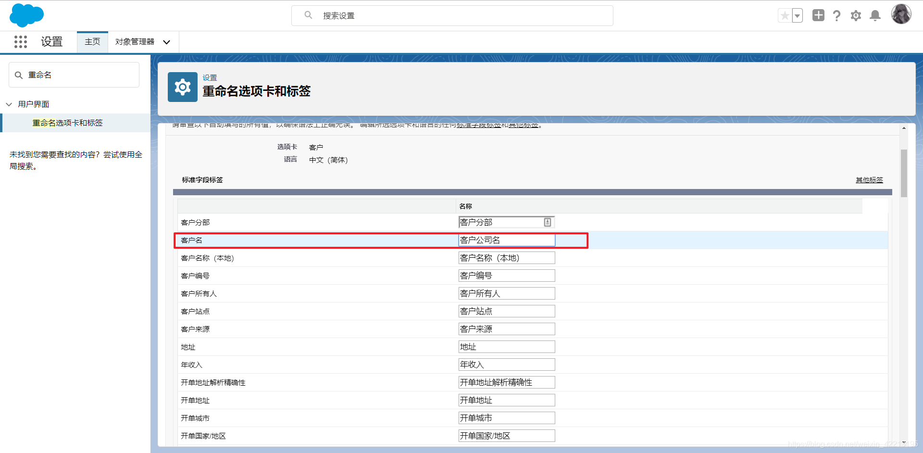Click the contact card icon in 客户分部 field

548,222
